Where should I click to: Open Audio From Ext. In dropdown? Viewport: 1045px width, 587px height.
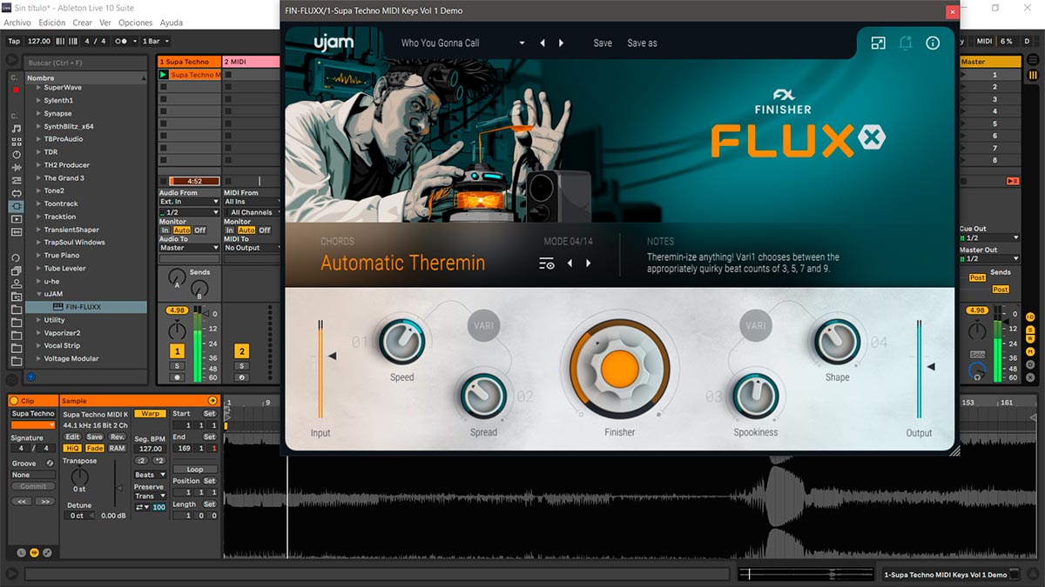coord(189,202)
